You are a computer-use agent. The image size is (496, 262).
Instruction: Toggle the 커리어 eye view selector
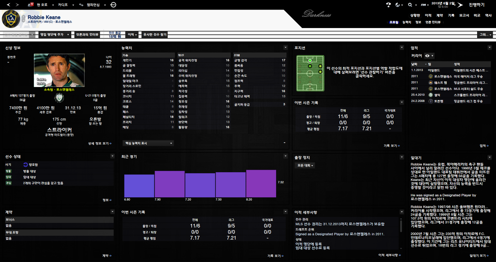point(429,56)
